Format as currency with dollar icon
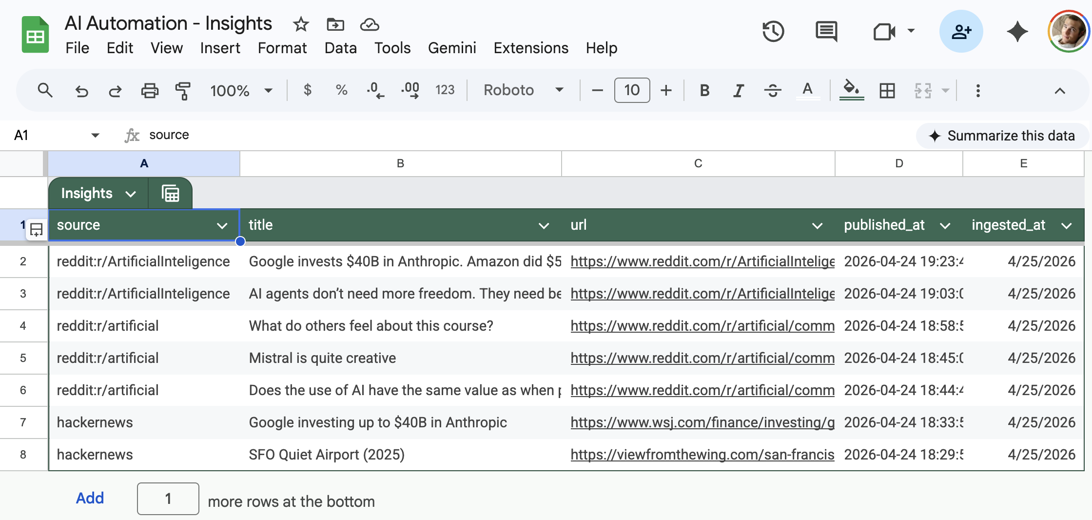The image size is (1092, 520). coord(307,90)
